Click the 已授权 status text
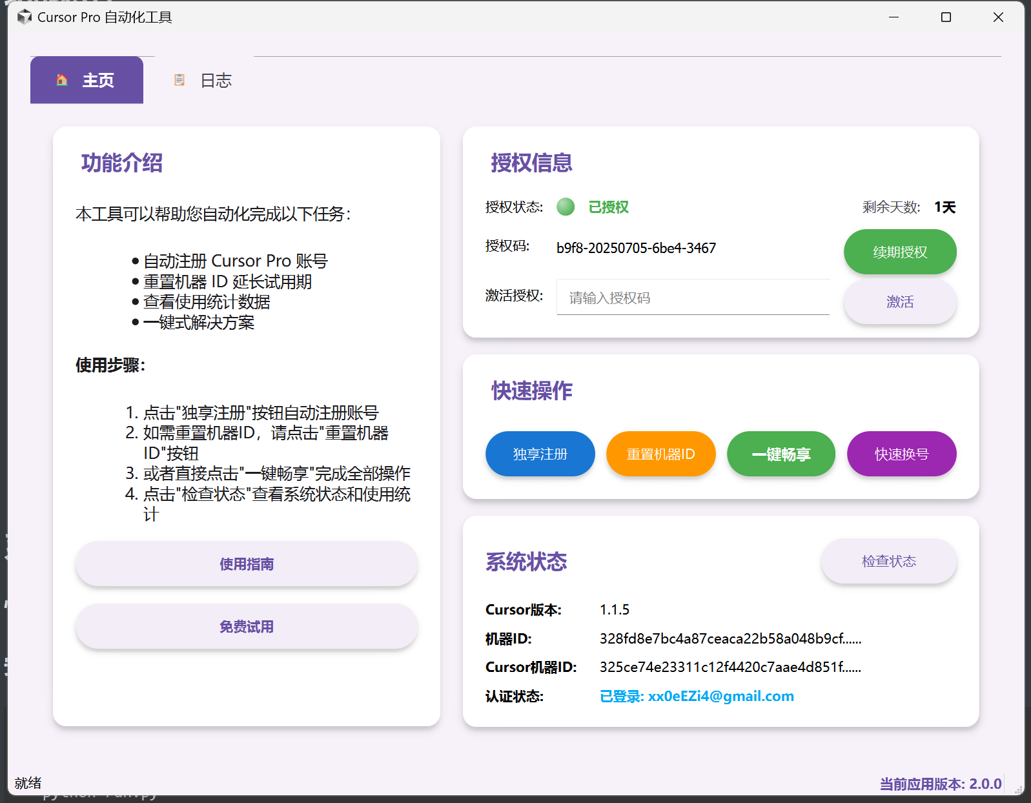Image resolution: width=1031 pixels, height=803 pixels. [x=608, y=207]
